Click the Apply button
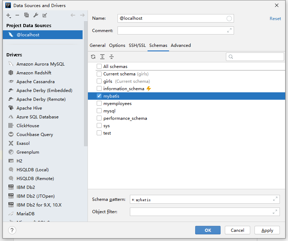Screen dimensions: 288x241 [x=267, y=230]
